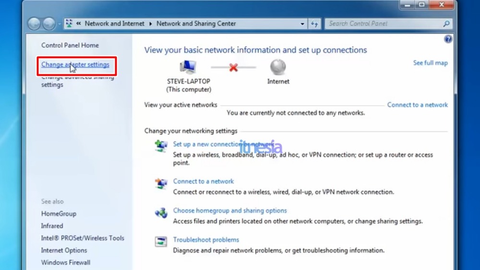Expand the arrow after Network and Internet breadcrumb
Viewport: 480px width, 270px height.
150,23
